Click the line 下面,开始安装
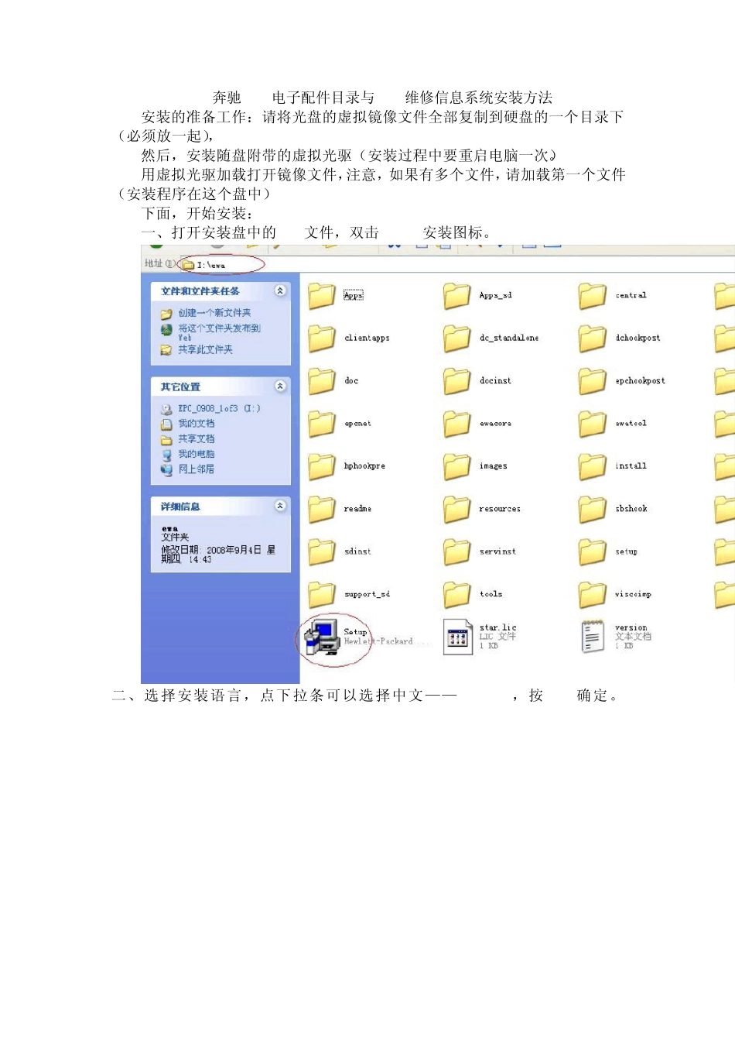 (197, 214)
